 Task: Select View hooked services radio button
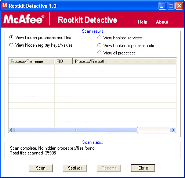coord(99,38)
